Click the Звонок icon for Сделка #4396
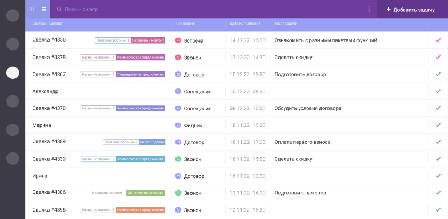 [x=178, y=210]
